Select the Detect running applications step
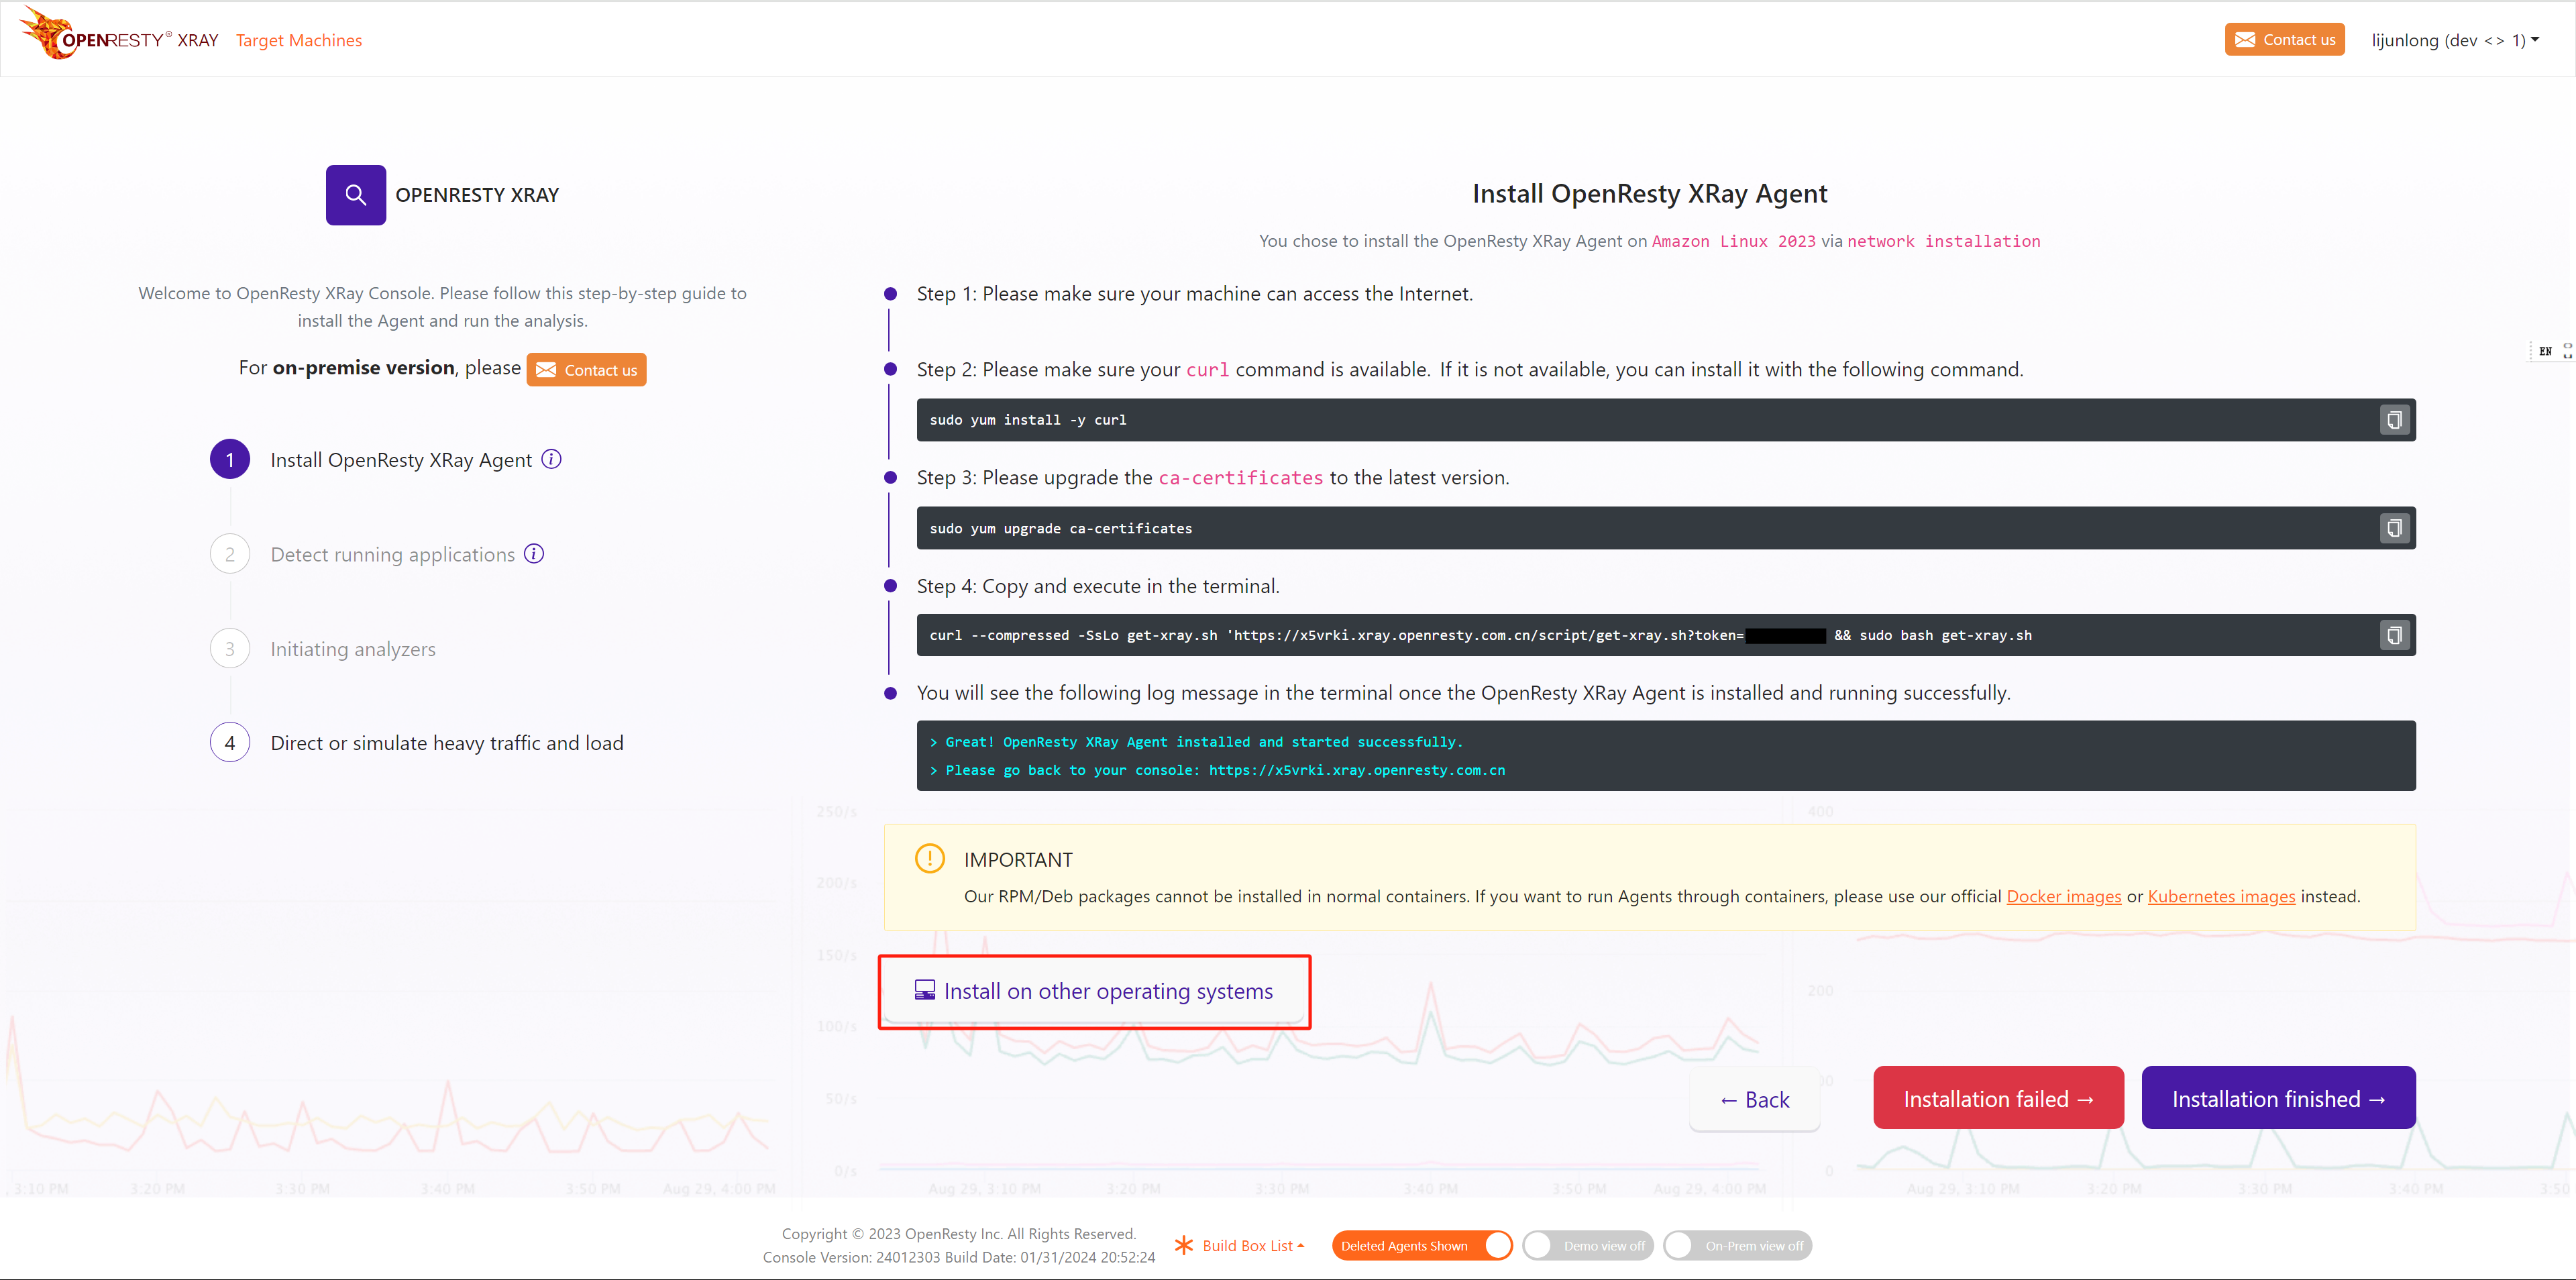Image resolution: width=2576 pixels, height=1280 pixels. click(393, 555)
